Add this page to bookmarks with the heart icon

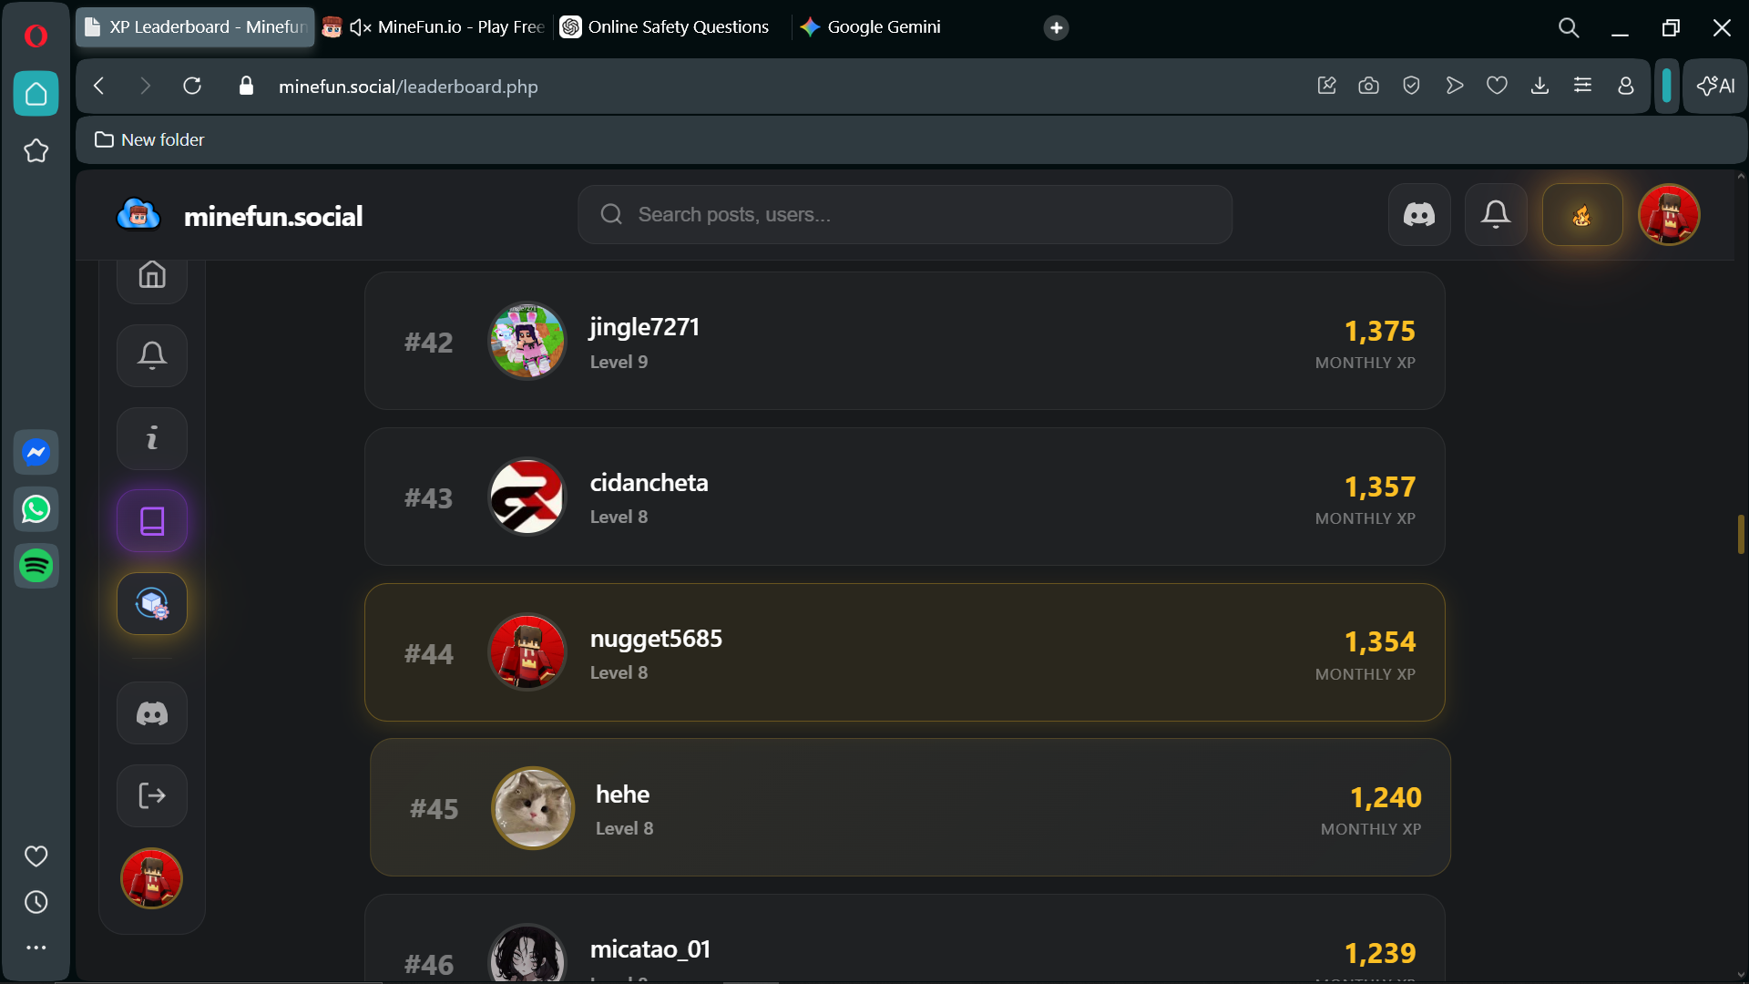click(x=1497, y=86)
